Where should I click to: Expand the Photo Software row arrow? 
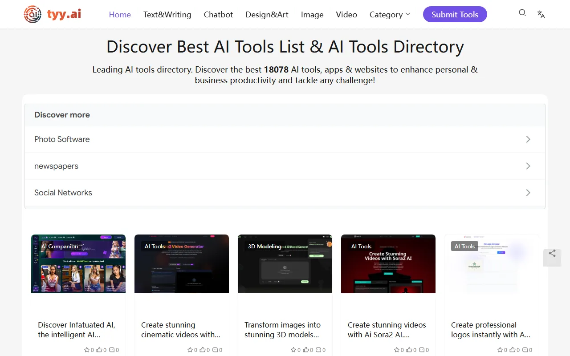[528, 139]
